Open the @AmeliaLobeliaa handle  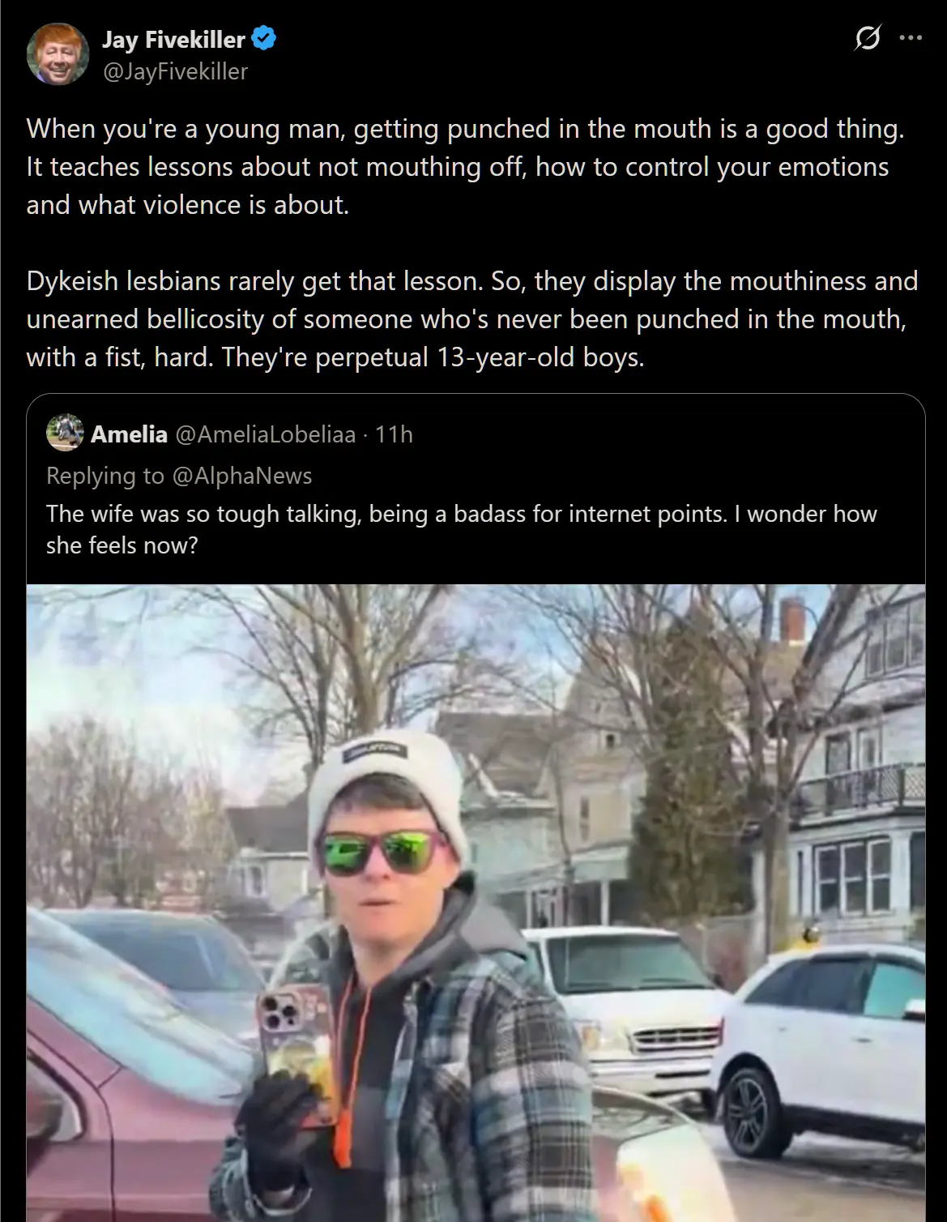click(x=266, y=434)
